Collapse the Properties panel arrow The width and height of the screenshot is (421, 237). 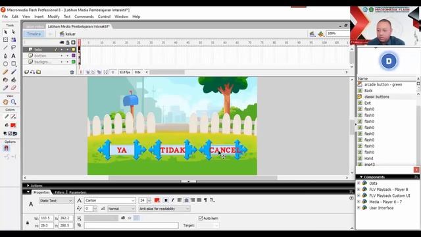28,192
